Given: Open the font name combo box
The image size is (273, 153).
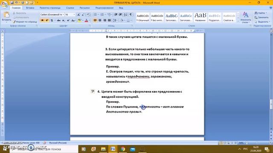Looking at the screenshot, I should [x=52, y=14].
